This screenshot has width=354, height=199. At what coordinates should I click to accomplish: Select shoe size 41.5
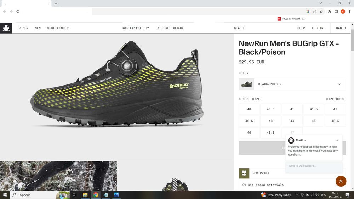coord(314,109)
